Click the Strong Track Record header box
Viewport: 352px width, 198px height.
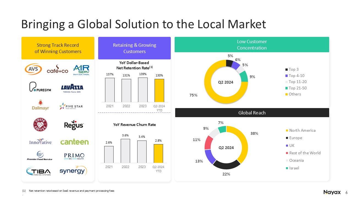point(58,48)
